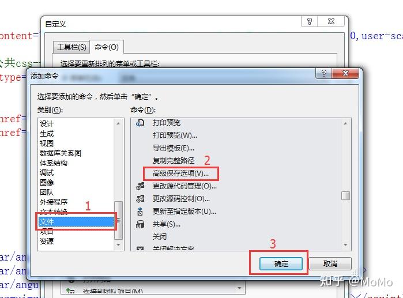The width and height of the screenshot is (403, 298).
Task: Select 文件 category in list
Action: coord(76,221)
